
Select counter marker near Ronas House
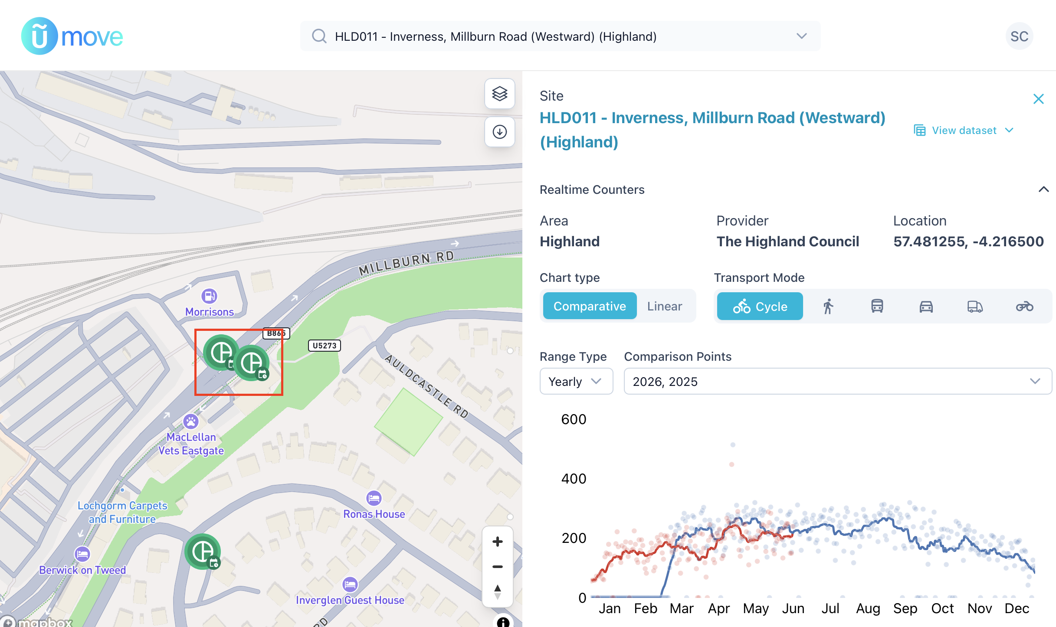point(203,552)
